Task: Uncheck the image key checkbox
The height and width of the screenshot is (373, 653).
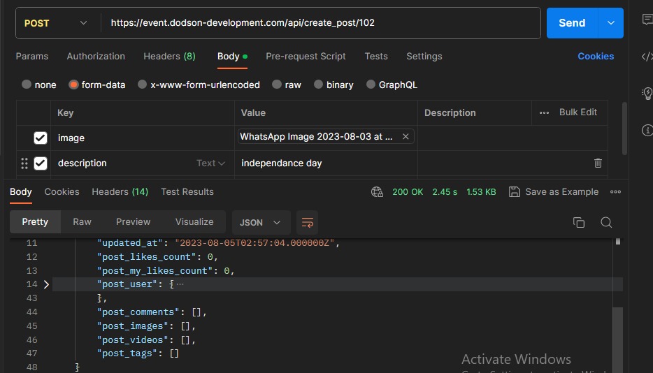Action: tap(41, 138)
